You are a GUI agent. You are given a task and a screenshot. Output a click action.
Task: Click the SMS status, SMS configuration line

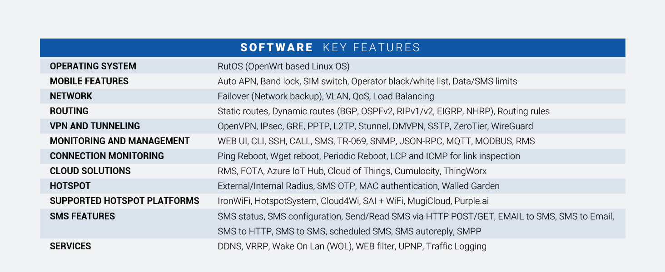click(416, 216)
